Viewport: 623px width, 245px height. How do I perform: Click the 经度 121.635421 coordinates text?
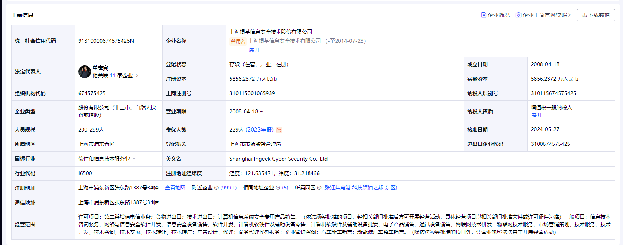[274, 173]
